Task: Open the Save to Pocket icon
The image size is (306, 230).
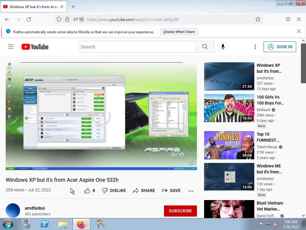Action: (x=288, y=19)
